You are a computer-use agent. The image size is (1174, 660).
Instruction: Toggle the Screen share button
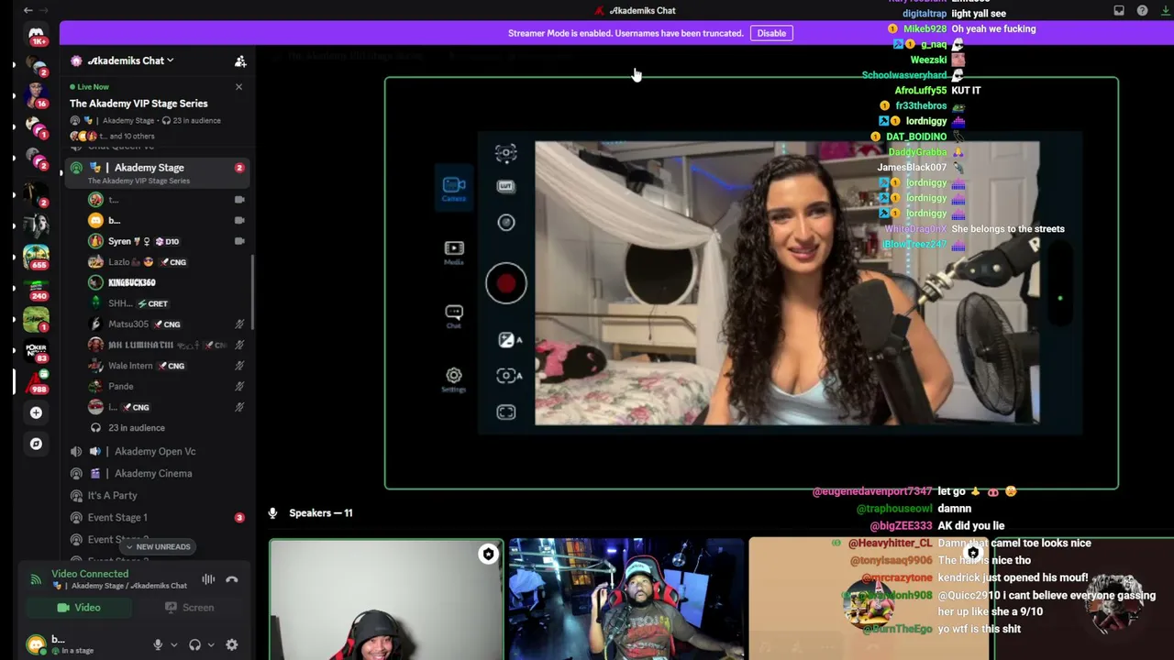(x=189, y=608)
